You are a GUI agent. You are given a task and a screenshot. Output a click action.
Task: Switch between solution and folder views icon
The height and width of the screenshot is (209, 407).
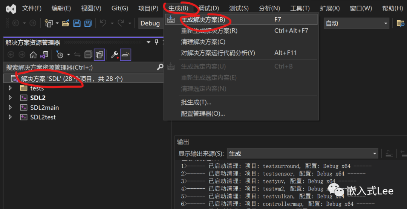pyautogui.click(x=44, y=55)
